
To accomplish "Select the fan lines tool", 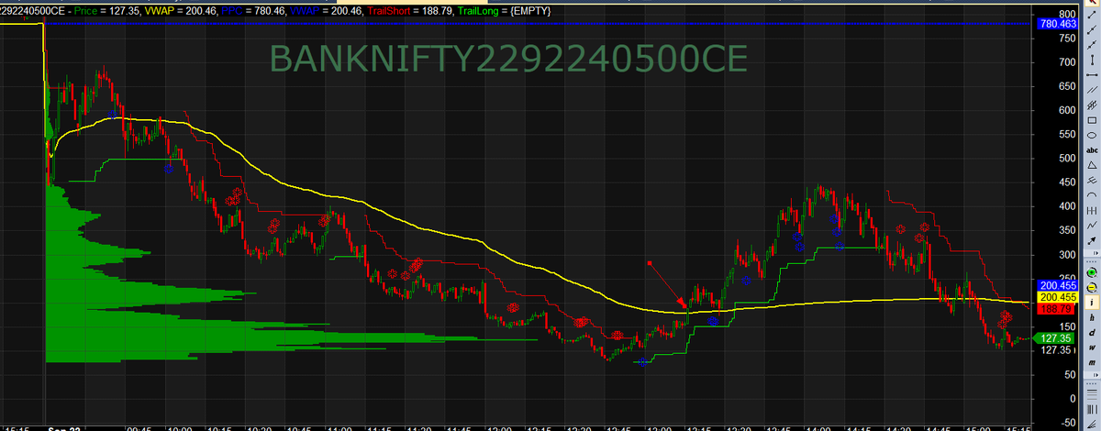I will [x=1092, y=424].
